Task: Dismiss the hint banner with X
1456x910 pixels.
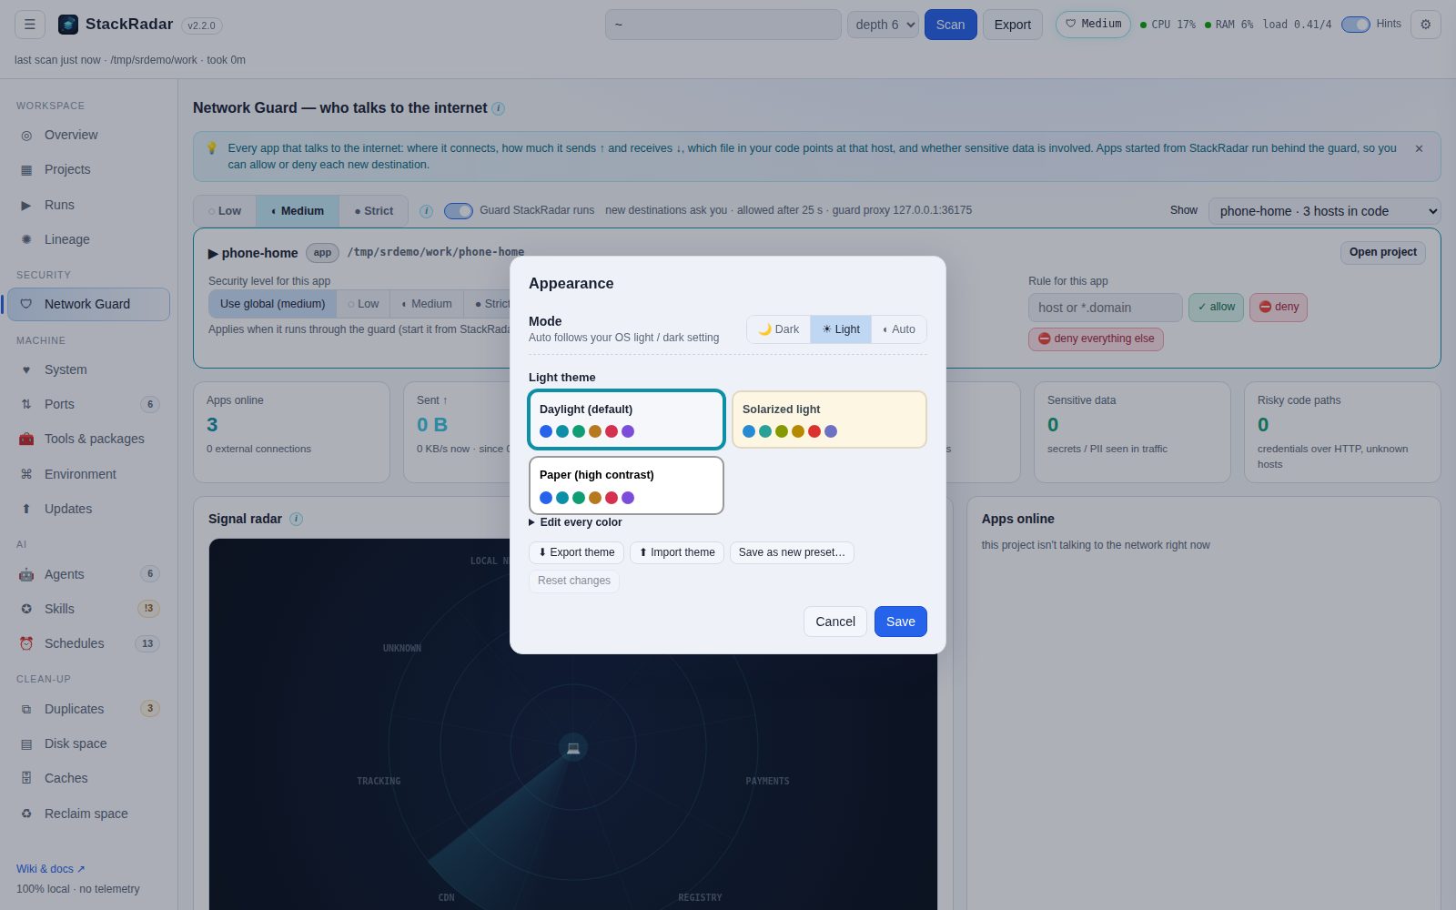Action: [x=1419, y=148]
